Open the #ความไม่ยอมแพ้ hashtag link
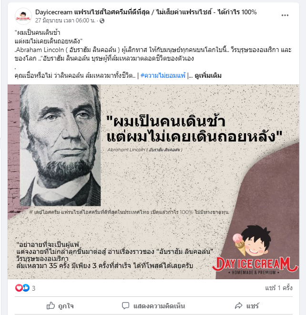 [x=163, y=76]
